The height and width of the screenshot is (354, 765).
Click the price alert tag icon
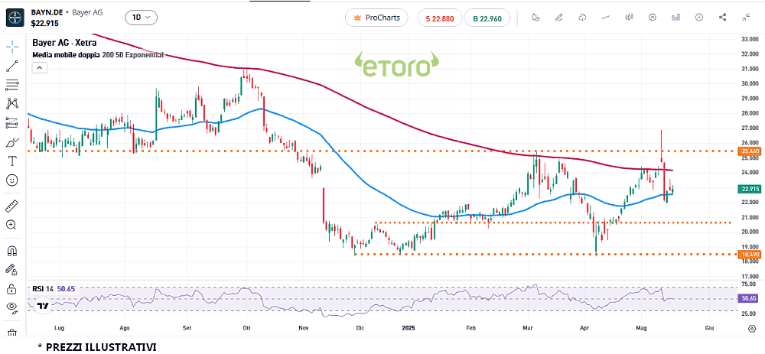pos(535,18)
